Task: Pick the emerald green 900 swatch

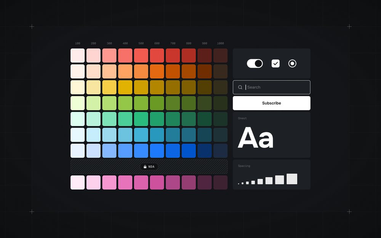Action: tap(205, 119)
